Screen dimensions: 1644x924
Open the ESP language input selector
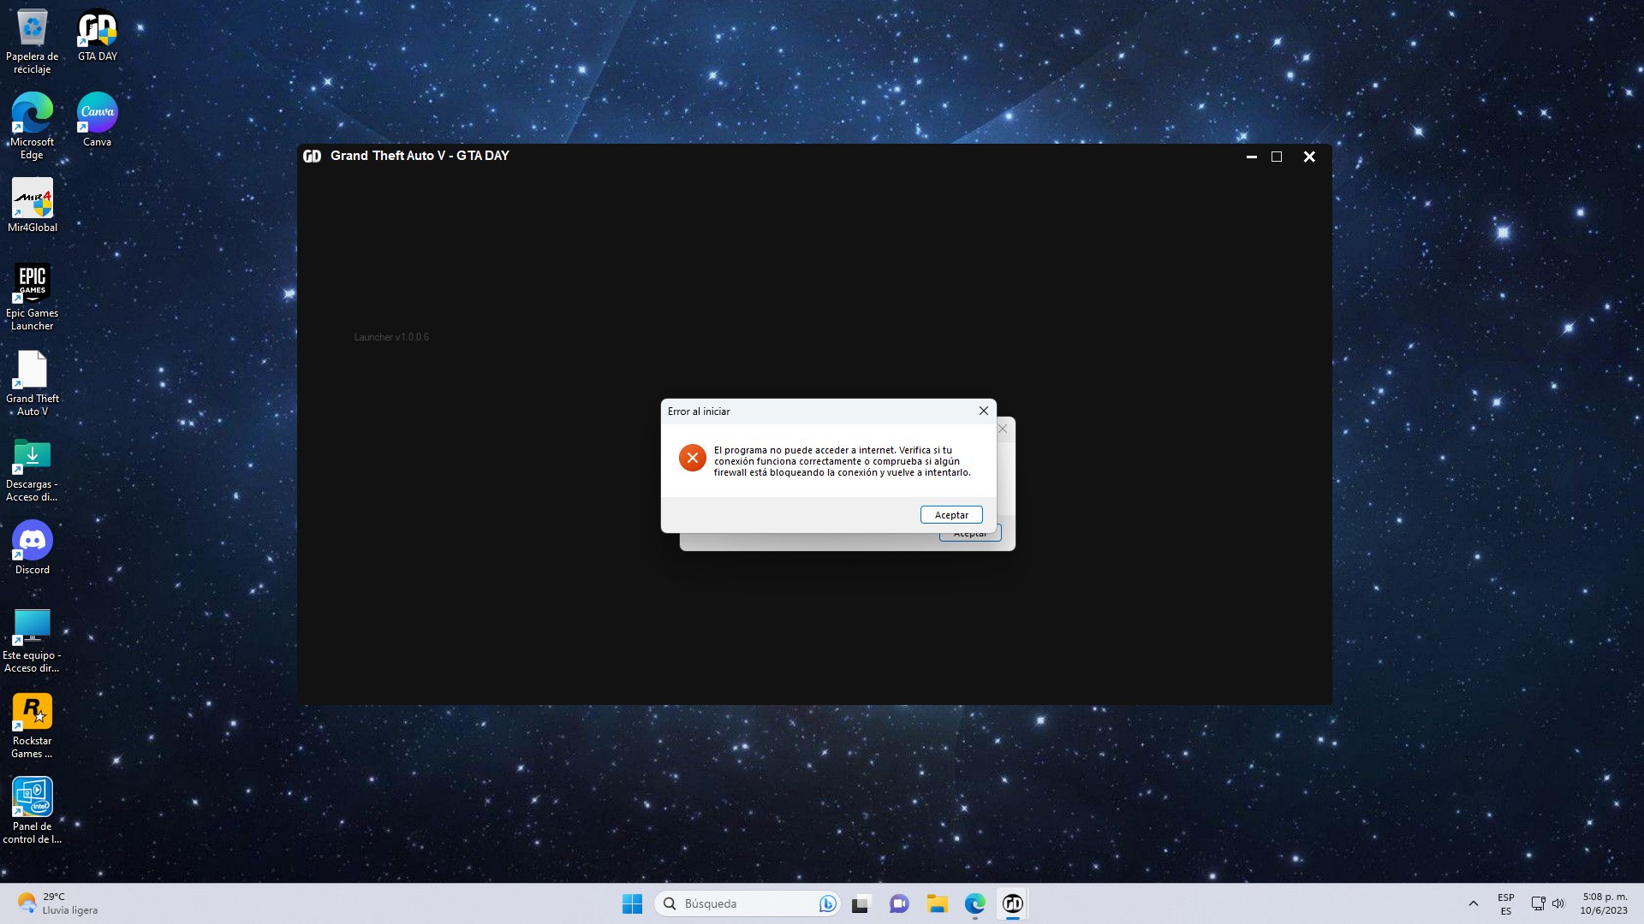(1505, 903)
